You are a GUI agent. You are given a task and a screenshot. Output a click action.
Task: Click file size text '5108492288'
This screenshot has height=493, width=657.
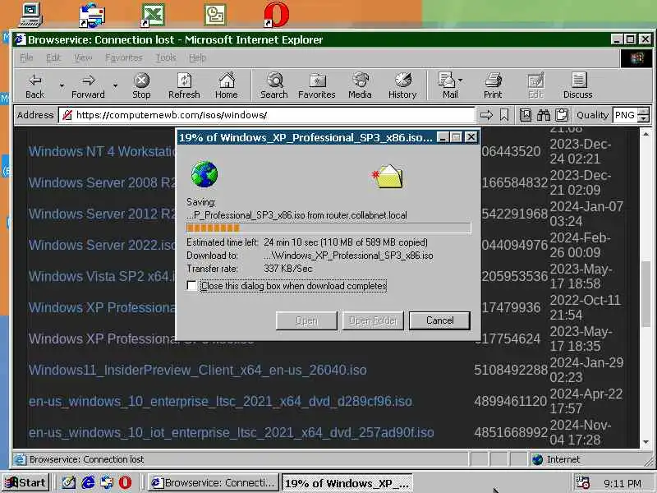[511, 370]
